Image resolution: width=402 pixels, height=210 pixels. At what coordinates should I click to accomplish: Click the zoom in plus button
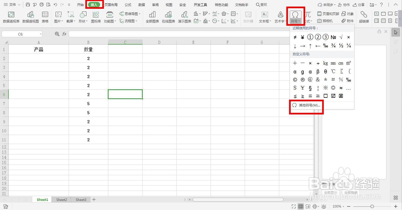[395, 206]
